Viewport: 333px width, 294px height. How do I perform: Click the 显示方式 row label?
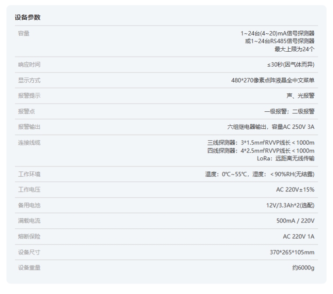click(x=29, y=81)
